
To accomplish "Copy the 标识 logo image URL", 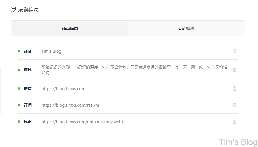I will tap(234, 122).
